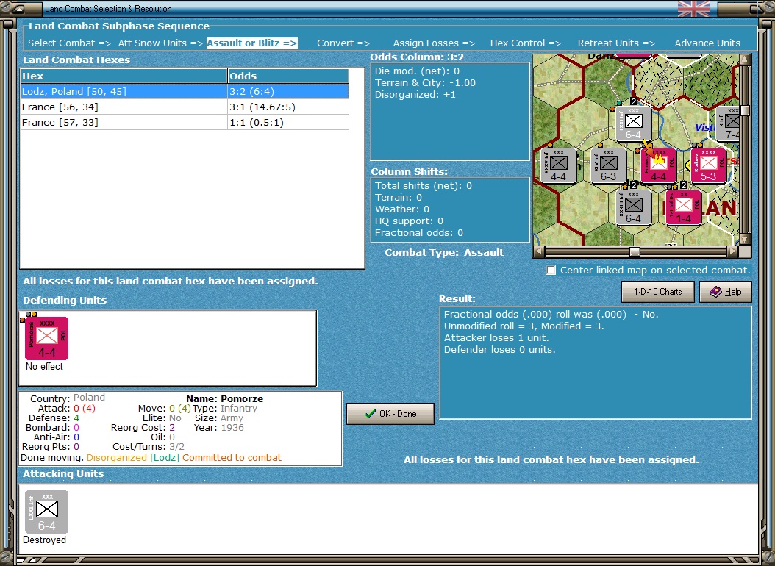Select the LXXI Inf 6-4 destroyed attacking unit
Viewport: 775px width, 566px height.
coord(46,512)
